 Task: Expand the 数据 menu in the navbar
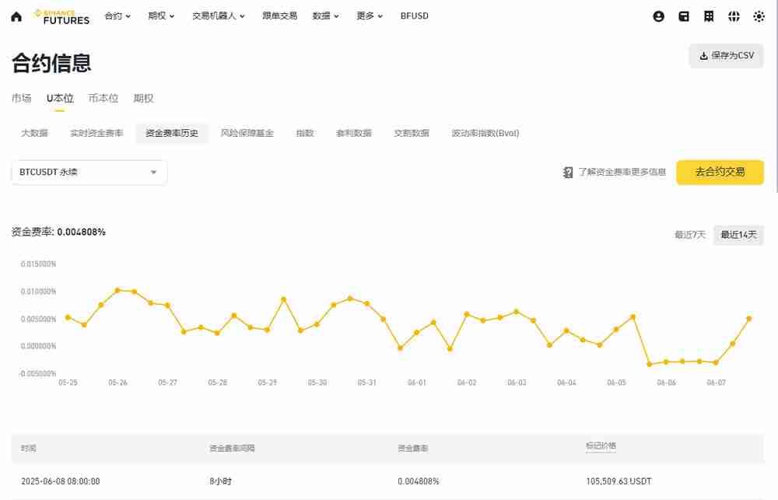pos(321,16)
